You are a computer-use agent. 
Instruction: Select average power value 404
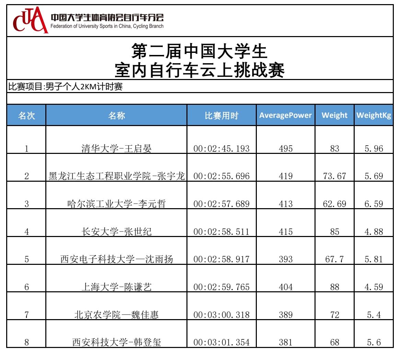pyautogui.click(x=285, y=287)
